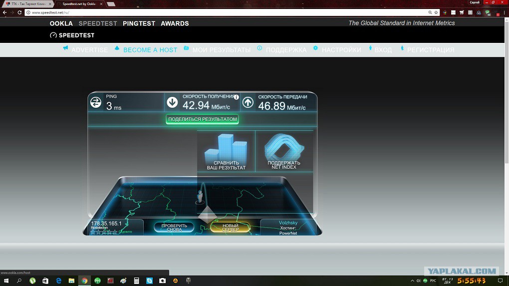Click the zoom magnifier in address bar
509x286 pixels.
430,12
